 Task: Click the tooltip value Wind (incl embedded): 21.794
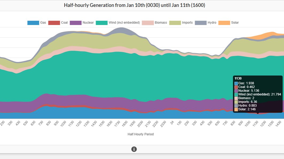259,94
